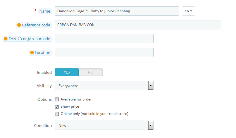Focus the Reference code input field
Viewport: 236px width, 138px height.
point(138,25)
